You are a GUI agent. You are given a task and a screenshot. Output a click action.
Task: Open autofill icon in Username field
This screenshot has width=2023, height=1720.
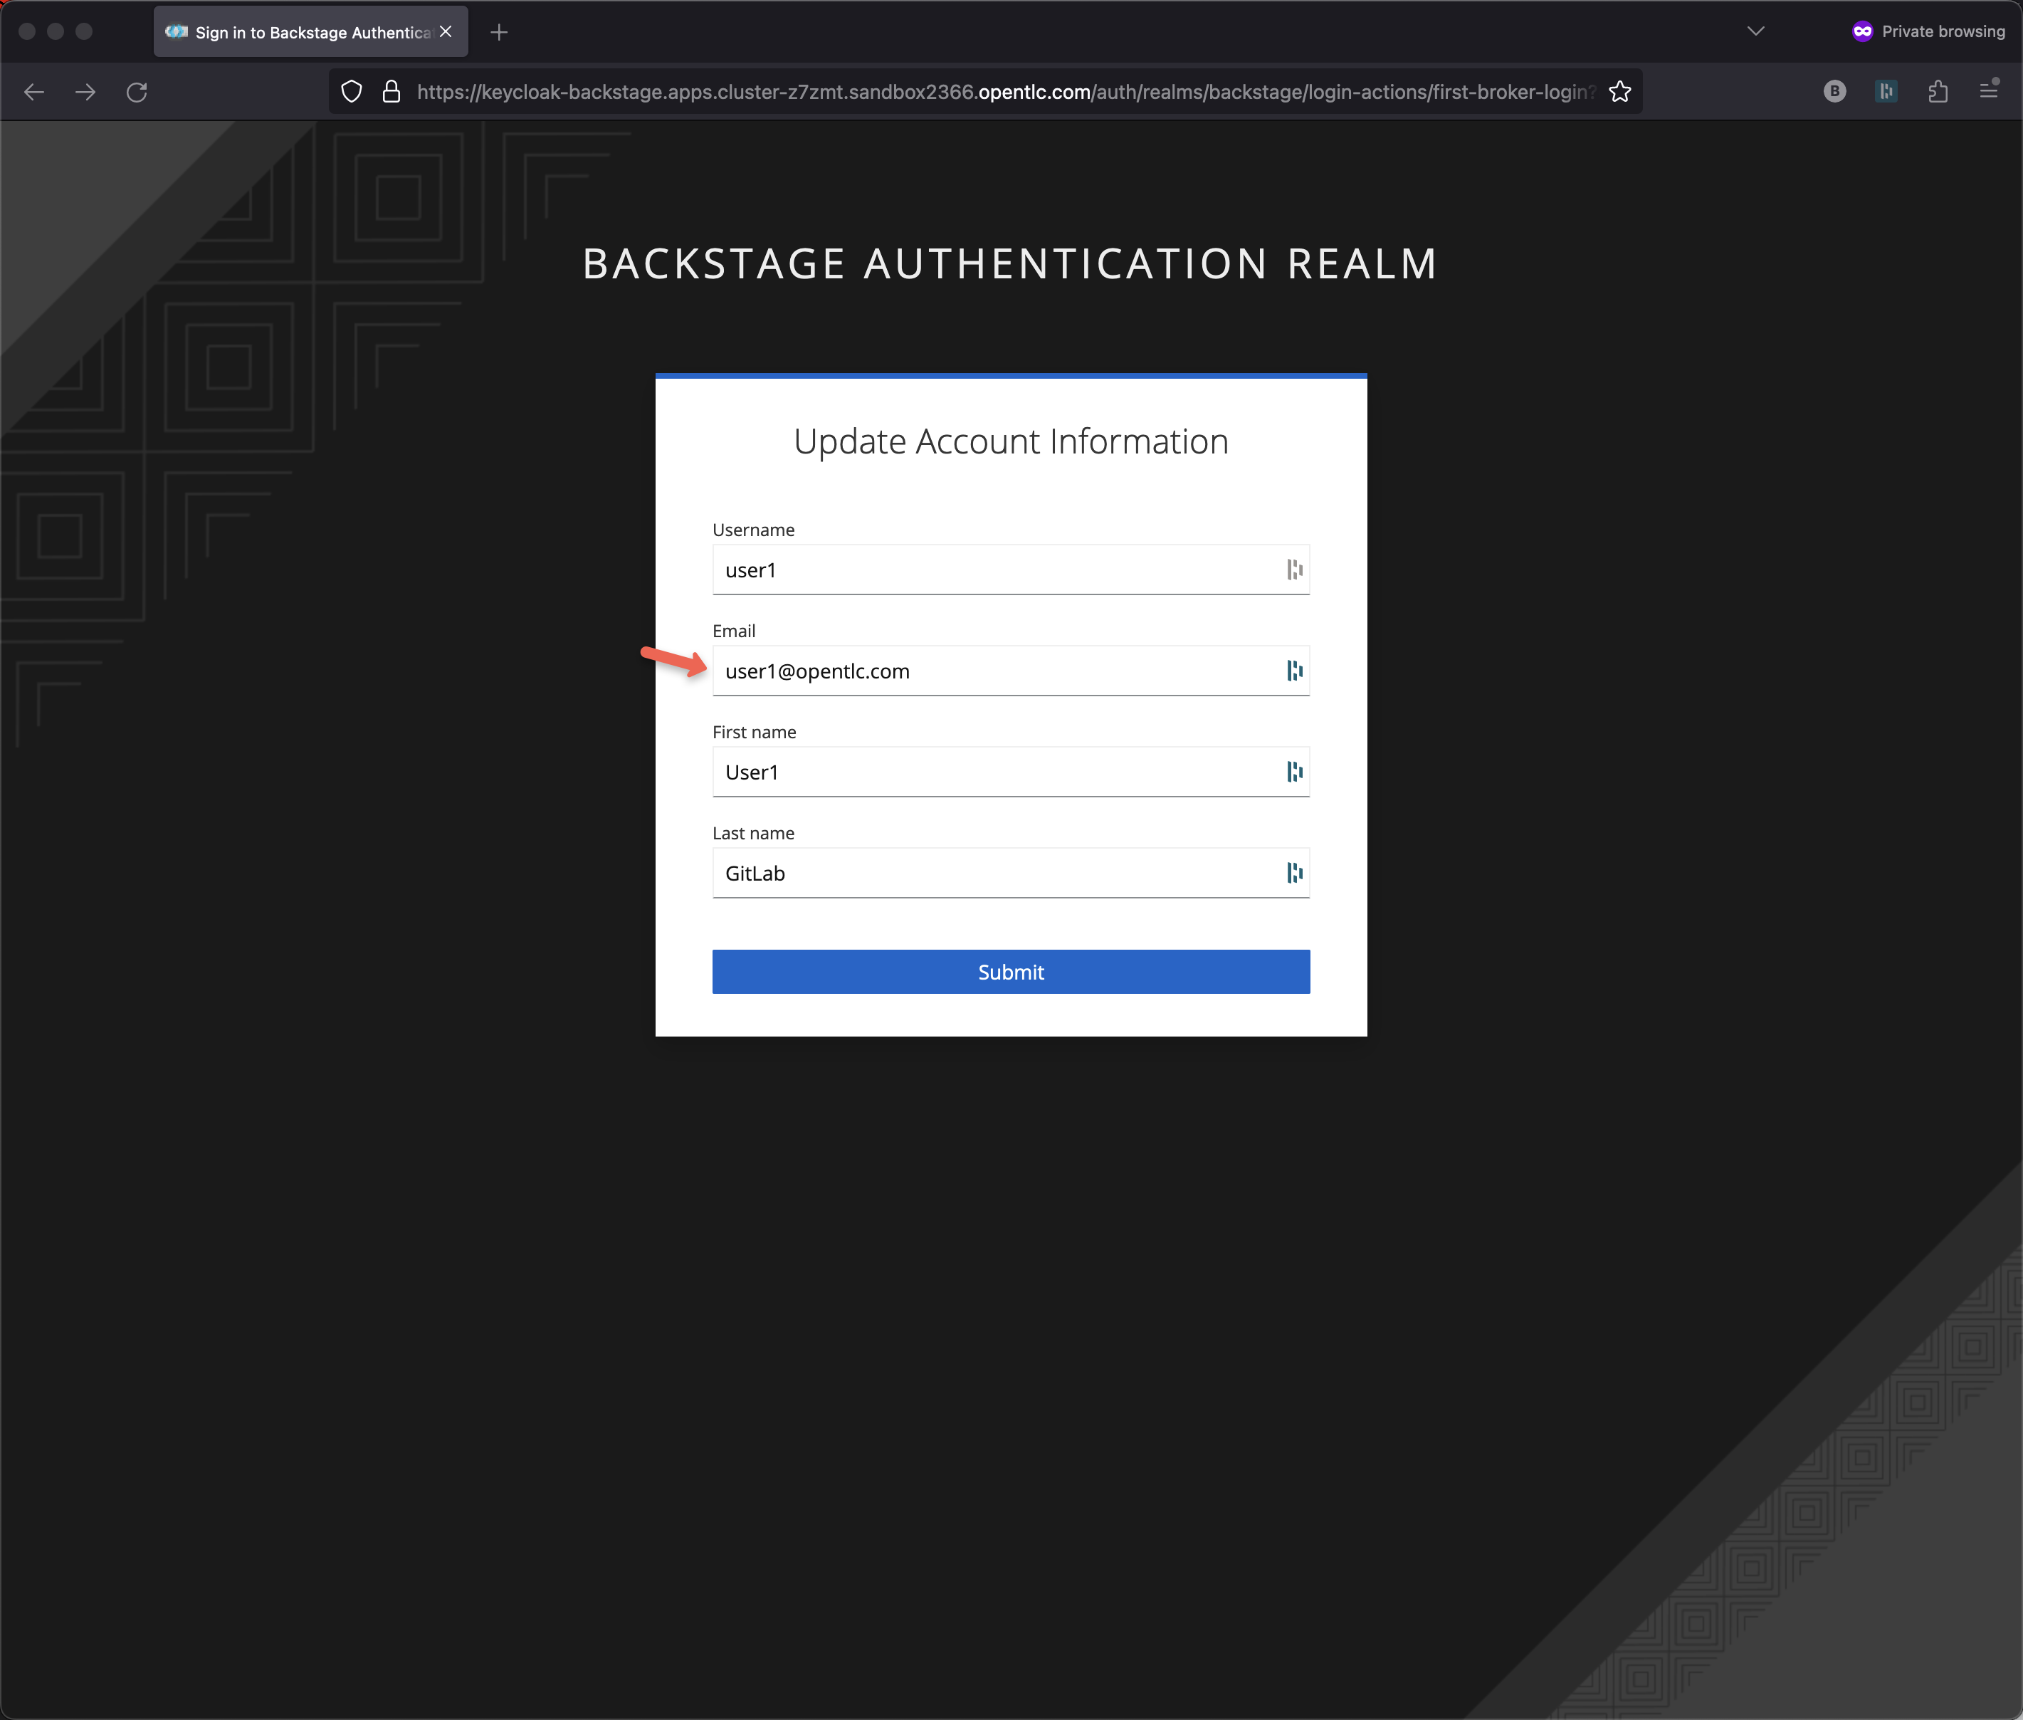(1294, 570)
